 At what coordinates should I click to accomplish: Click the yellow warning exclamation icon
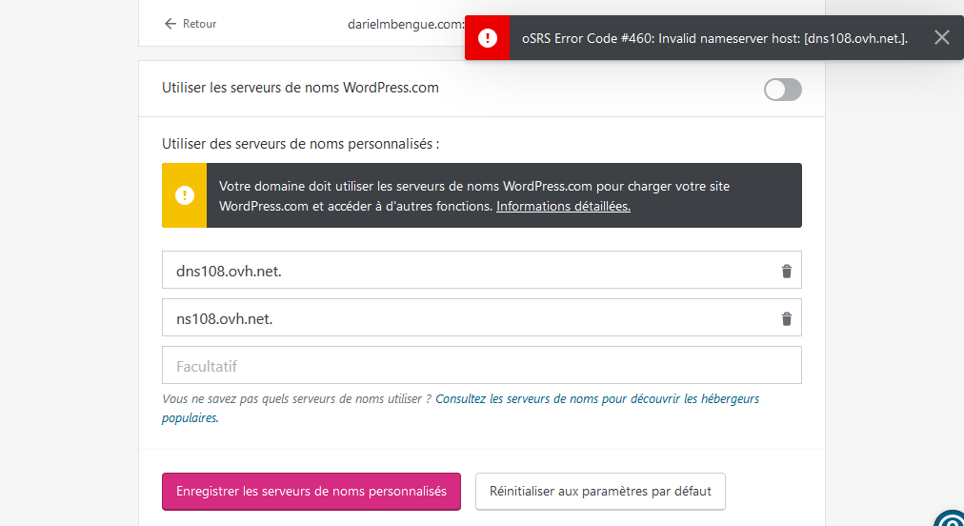click(184, 195)
